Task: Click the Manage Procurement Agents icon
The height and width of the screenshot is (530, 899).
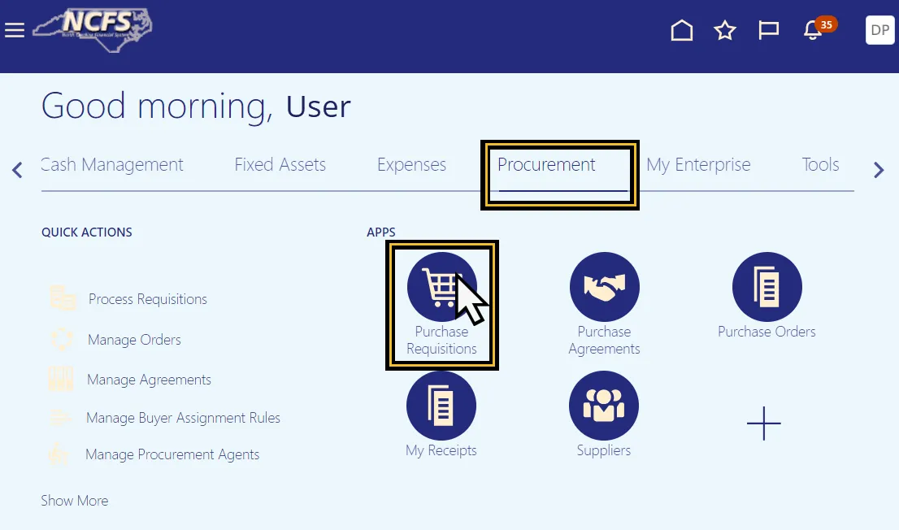Action: (59, 454)
